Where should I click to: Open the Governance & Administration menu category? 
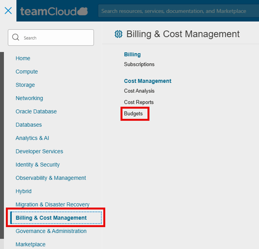pos(51,231)
